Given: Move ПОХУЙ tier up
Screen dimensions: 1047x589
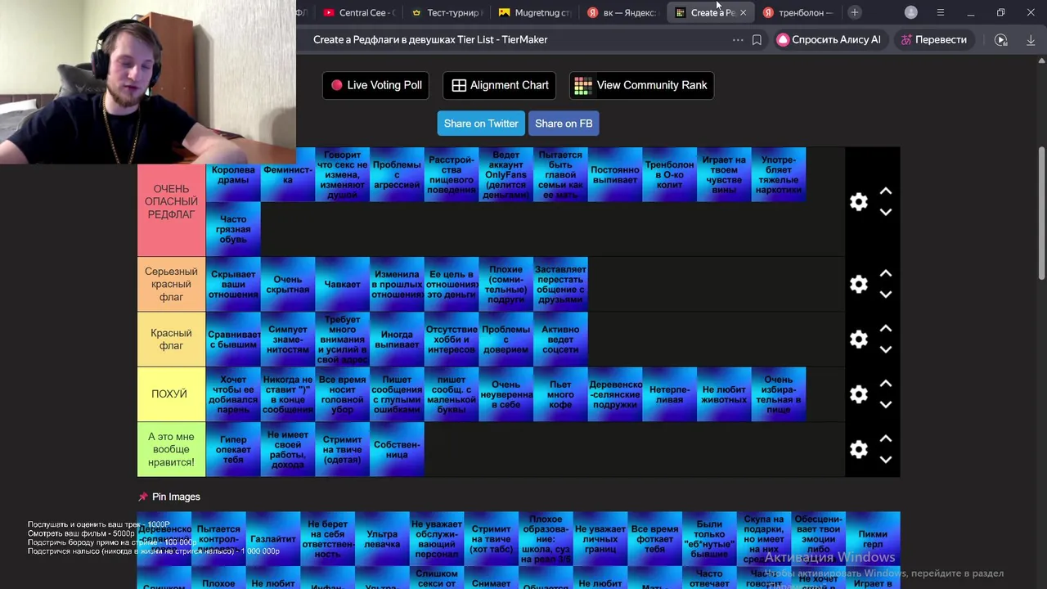Looking at the screenshot, I should [885, 384].
